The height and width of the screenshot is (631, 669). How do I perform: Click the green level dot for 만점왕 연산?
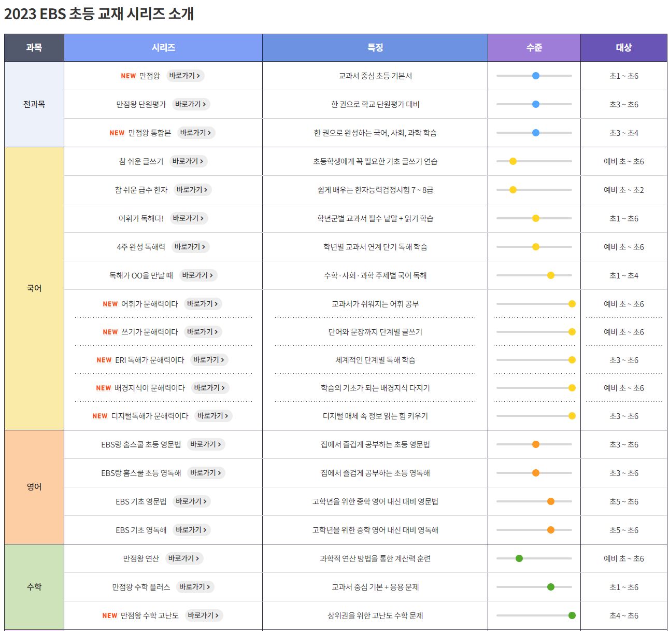(519, 558)
